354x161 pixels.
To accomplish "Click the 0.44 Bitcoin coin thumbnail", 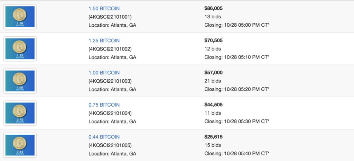I will (20, 145).
